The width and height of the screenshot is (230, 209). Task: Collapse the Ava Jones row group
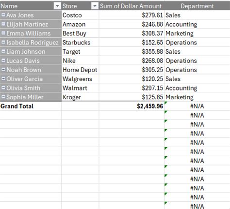coord(3,15)
